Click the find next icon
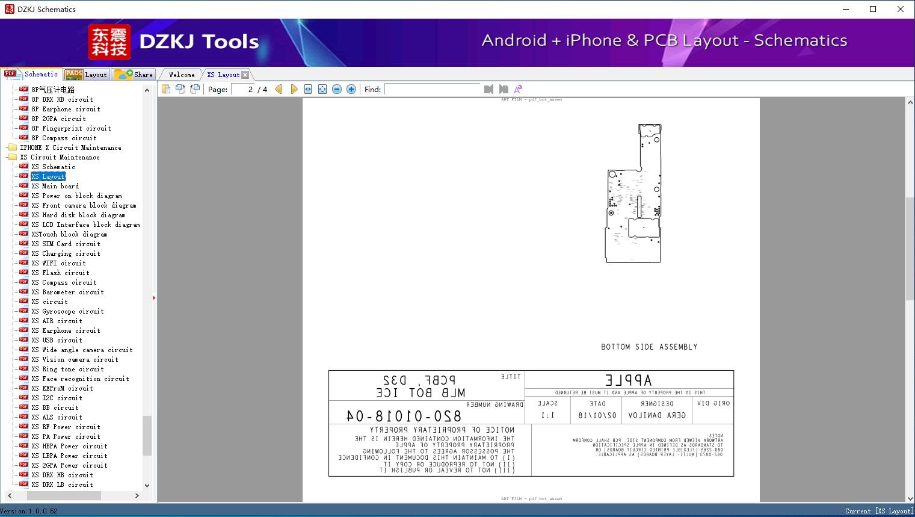The width and height of the screenshot is (915, 517). pos(504,89)
